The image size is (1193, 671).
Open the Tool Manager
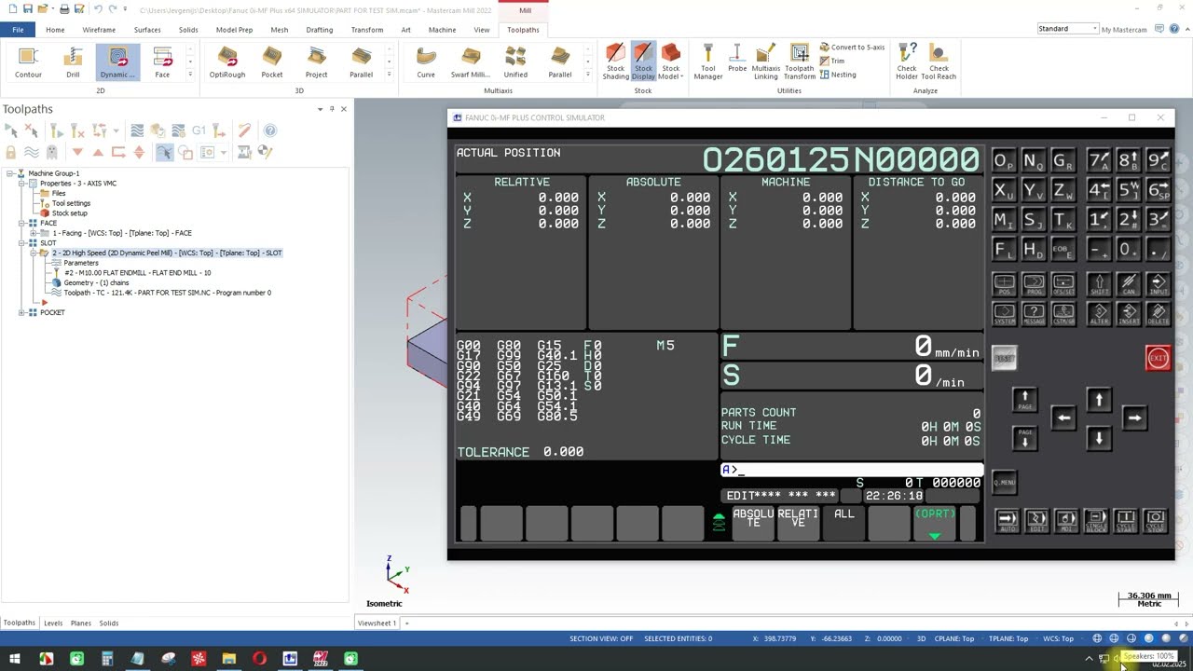pyautogui.click(x=708, y=62)
